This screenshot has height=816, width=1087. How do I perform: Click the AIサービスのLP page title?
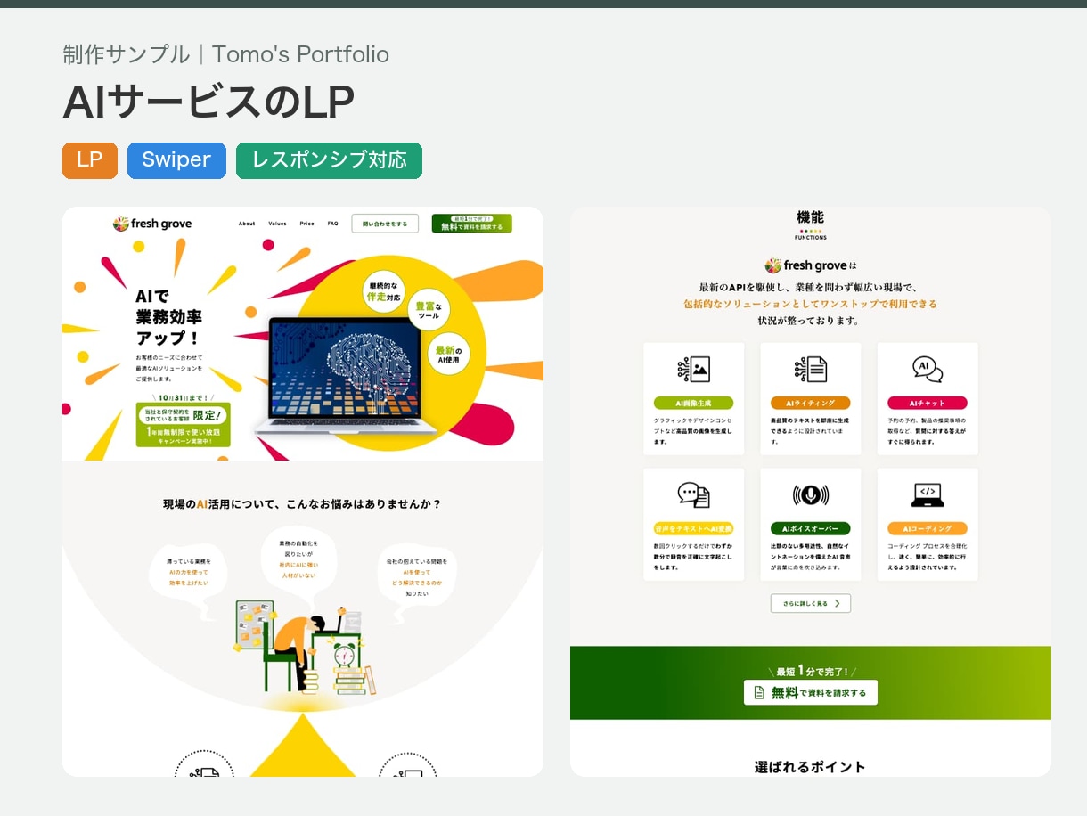click(x=208, y=103)
